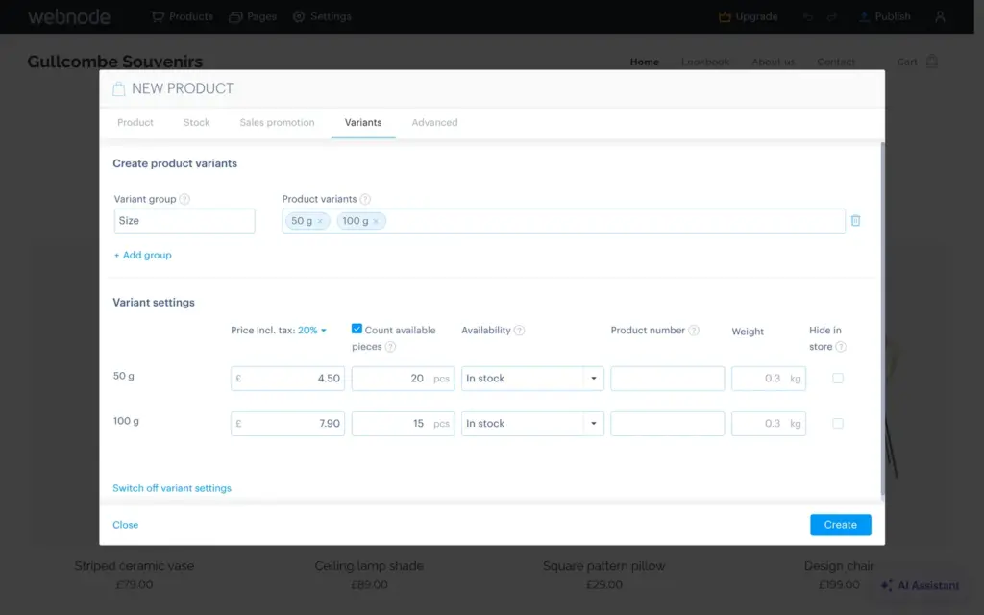
Task: Click the Publish button
Action: [885, 17]
